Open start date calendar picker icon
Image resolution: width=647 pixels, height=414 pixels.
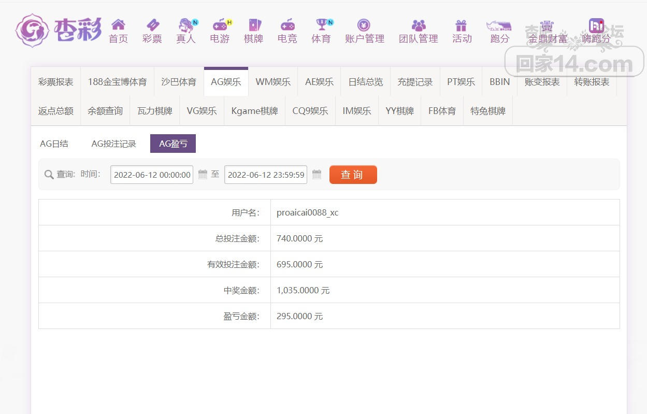[x=203, y=175]
